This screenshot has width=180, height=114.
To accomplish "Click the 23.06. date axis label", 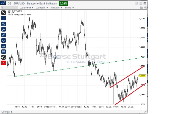I will pyautogui.click(x=131, y=107).
